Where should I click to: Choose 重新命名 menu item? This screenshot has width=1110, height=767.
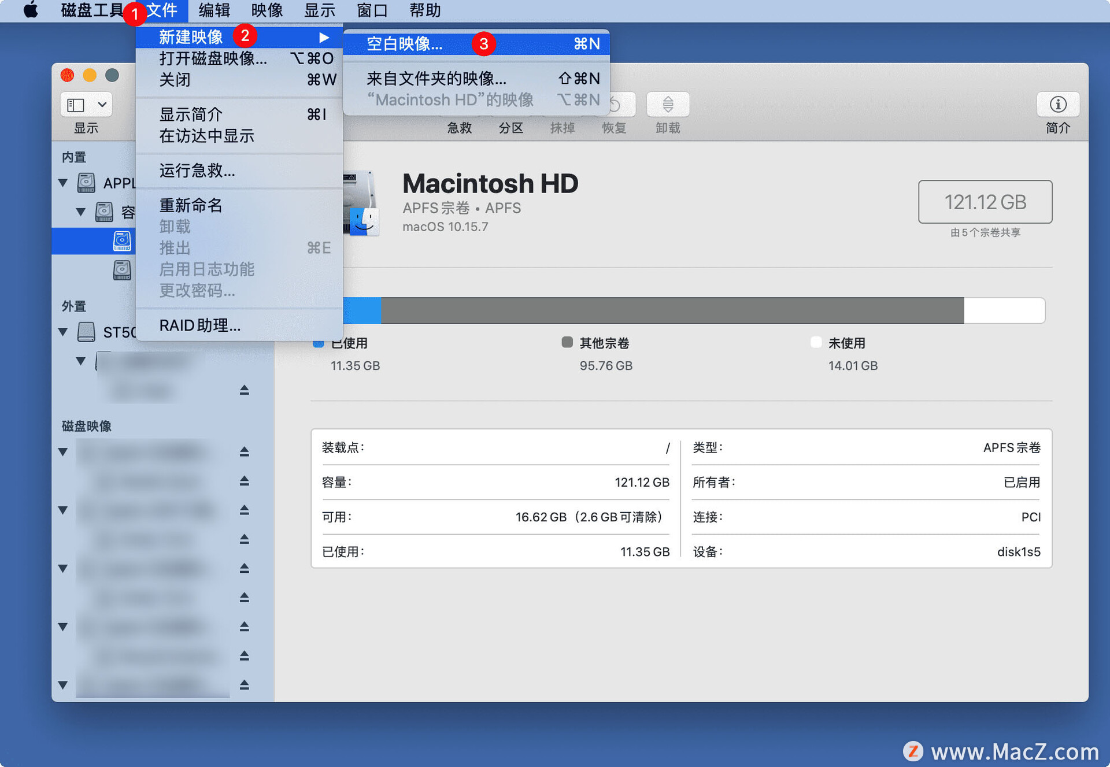pyautogui.click(x=239, y=205)
